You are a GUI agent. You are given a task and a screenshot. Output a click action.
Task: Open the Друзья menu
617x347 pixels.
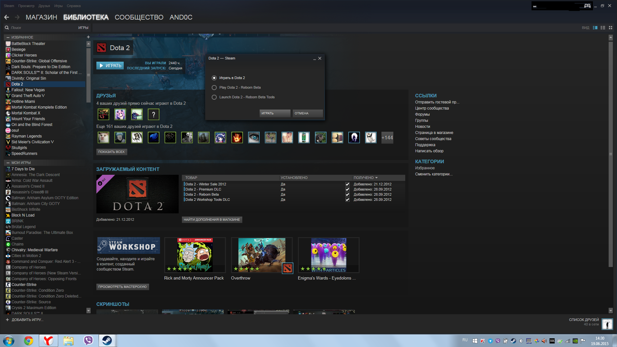pos(44,6)
